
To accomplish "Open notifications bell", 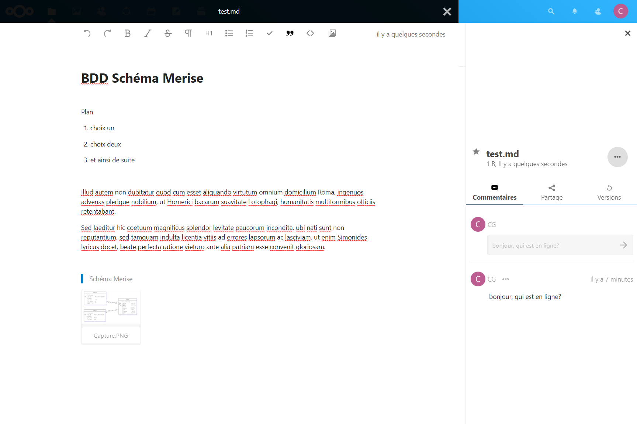I will click(575, 11).
